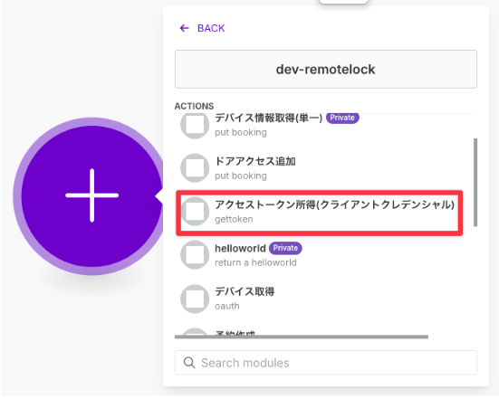Select アクセストークン所得(クライアントクレデンシャル) action
This screenshot has height=399, width=499.
pyautogui.click(x=319, y=213)
